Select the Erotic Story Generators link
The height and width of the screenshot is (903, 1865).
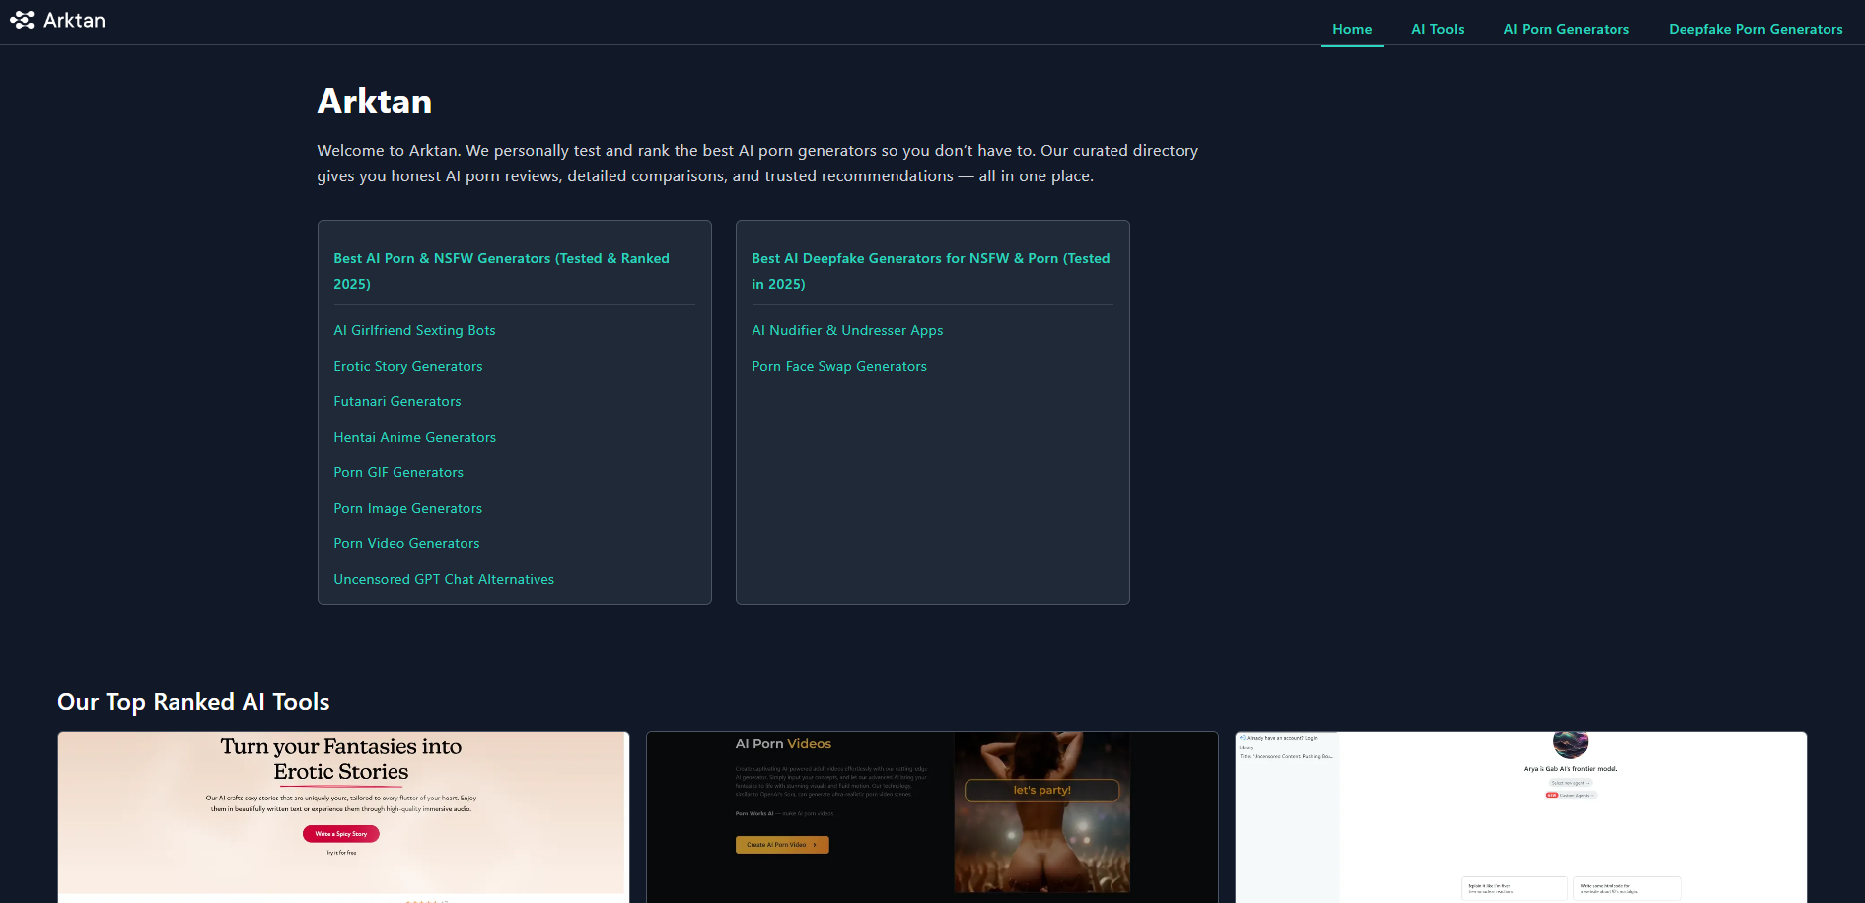pos(407,366)
